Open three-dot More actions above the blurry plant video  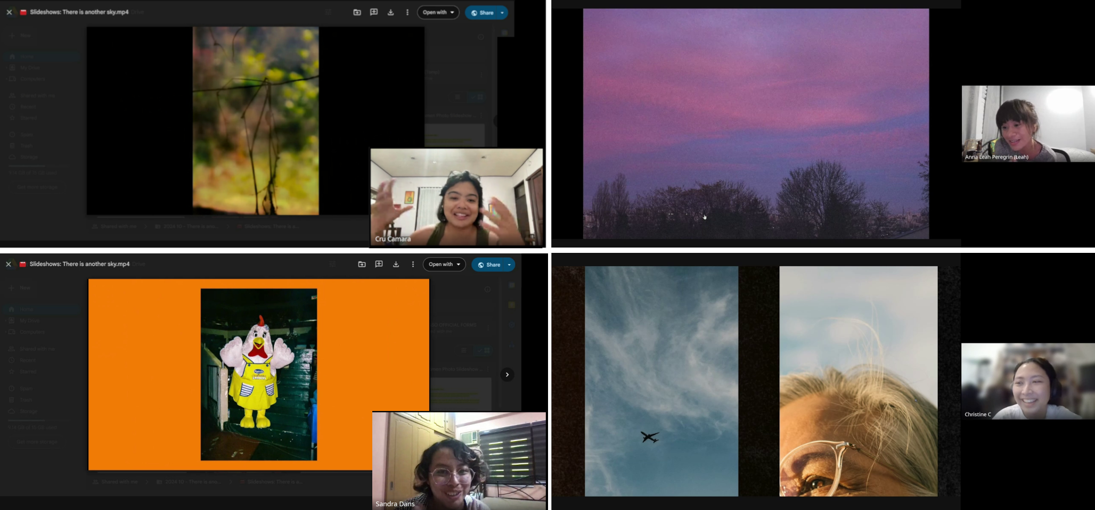click(407, 12)
